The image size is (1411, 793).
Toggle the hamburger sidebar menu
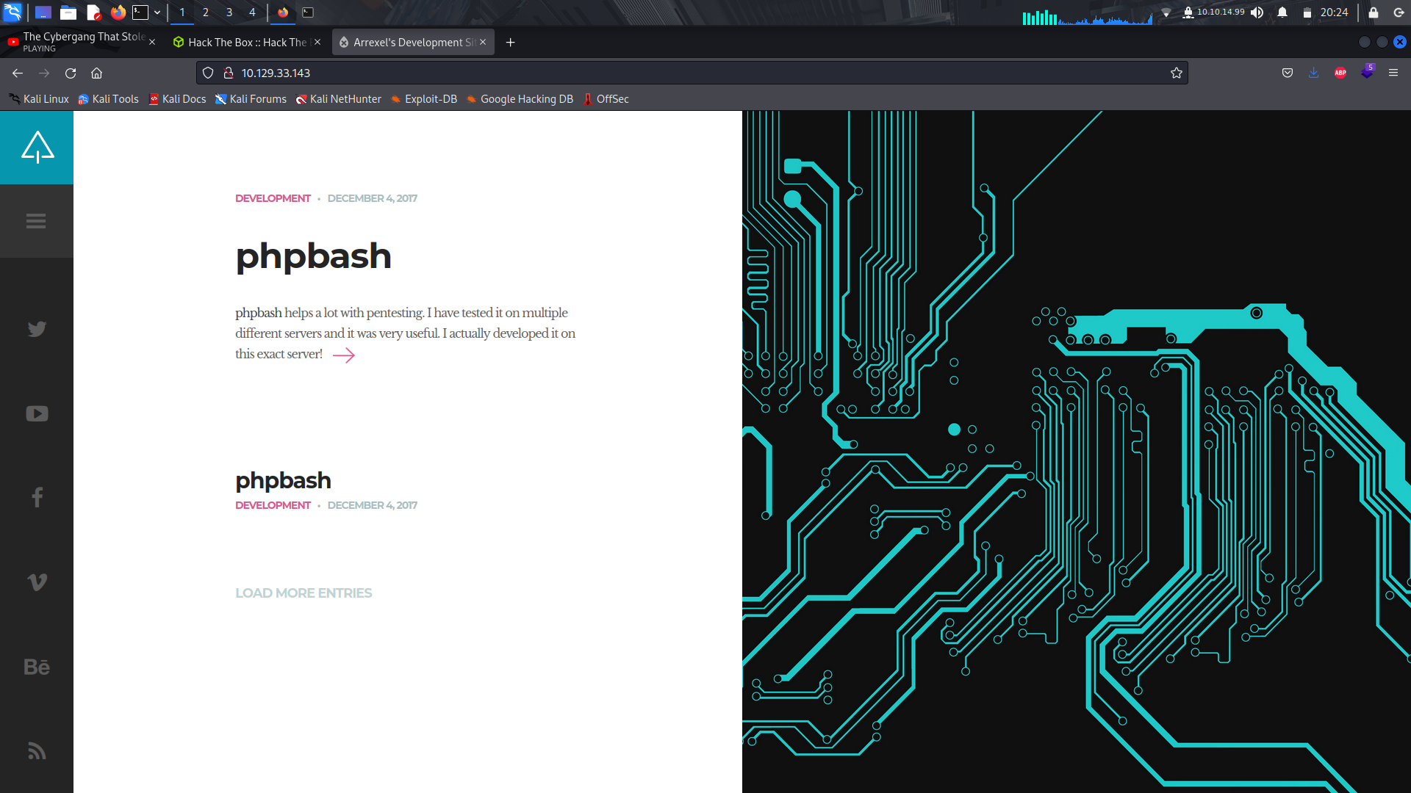coord(36,221)
